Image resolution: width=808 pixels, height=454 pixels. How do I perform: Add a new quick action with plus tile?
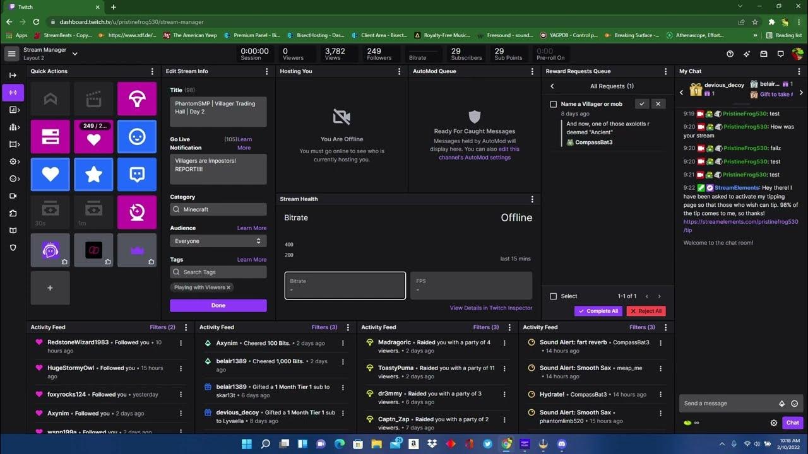click(50, 288)
